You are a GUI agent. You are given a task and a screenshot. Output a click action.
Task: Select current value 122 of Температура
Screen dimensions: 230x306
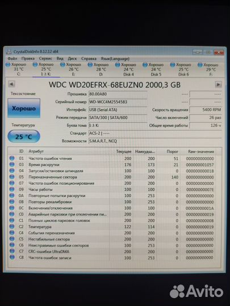coord(128,227)
